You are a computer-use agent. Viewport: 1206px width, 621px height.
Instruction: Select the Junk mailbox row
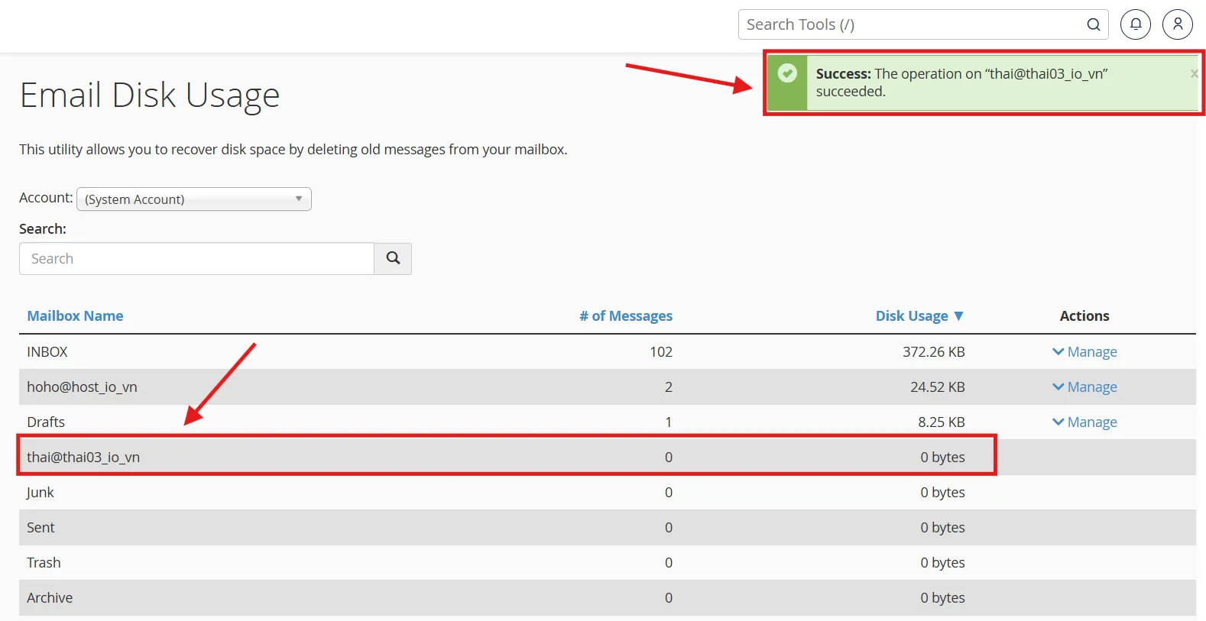tap(41, 493)
